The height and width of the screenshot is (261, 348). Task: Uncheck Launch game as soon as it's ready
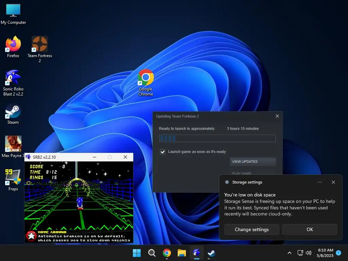pos(163,152)
